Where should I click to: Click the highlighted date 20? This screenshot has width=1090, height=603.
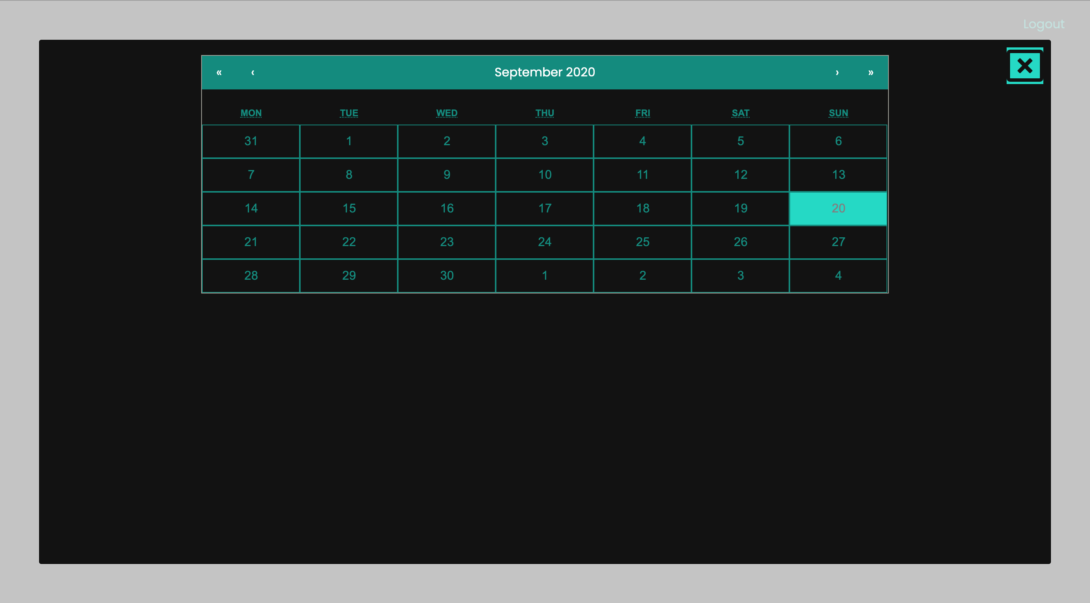tap(838, 209)
